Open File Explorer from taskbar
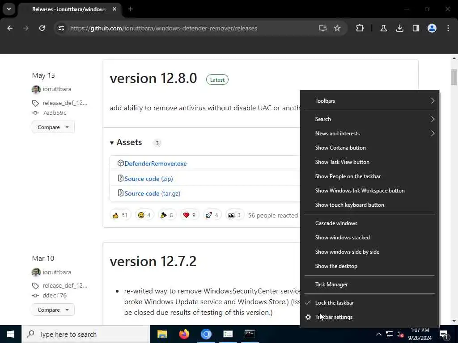The image size is (458, 343). click(x=162, y=334)
